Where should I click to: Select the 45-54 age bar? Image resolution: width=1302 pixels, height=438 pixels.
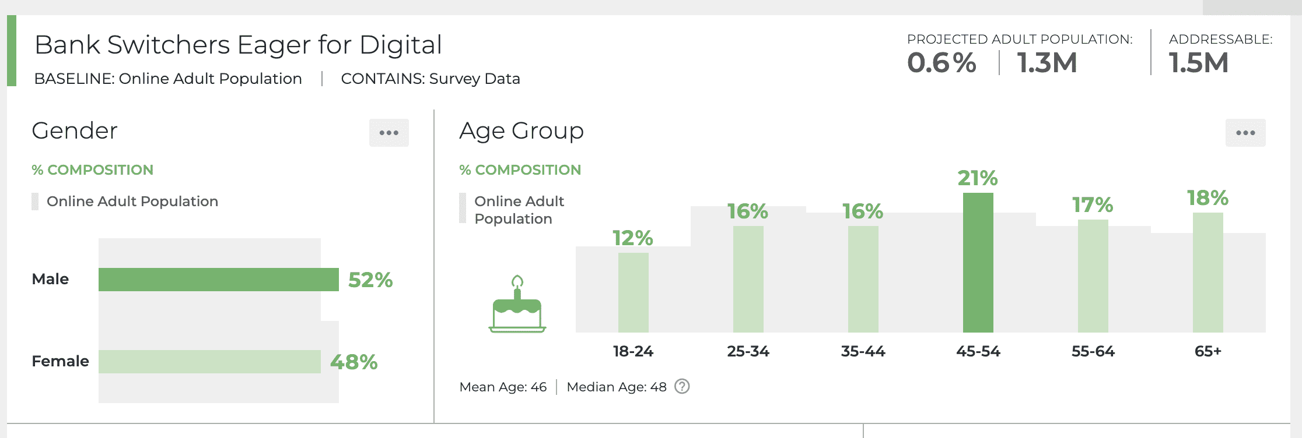(978, 263)
